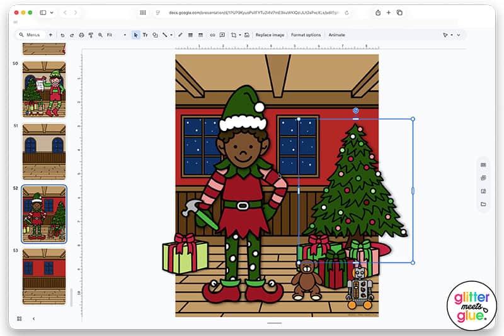
Task: Redo the last action
Action: click(x=72, y=35)
